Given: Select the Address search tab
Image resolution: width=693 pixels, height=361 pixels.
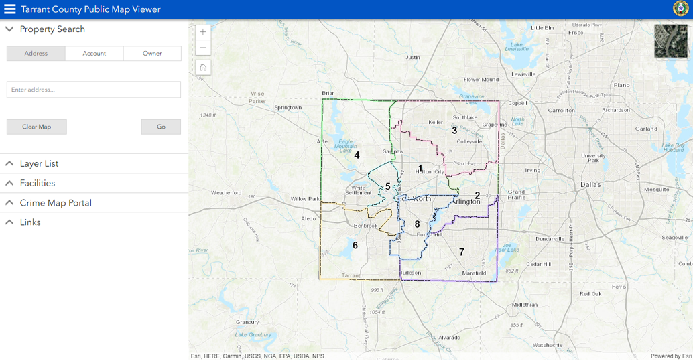Looking at the screenshot, I should (x=36, y=54).
